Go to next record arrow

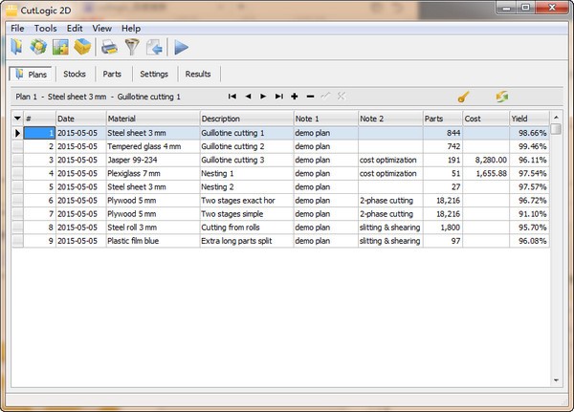(263, 97)
